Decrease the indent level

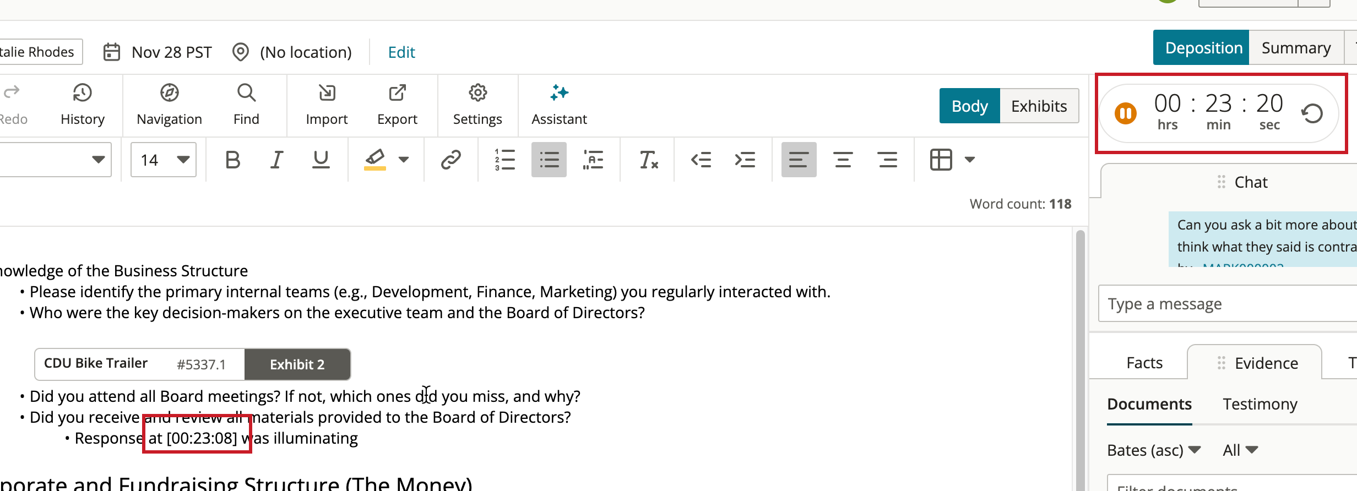click(701, 160)
